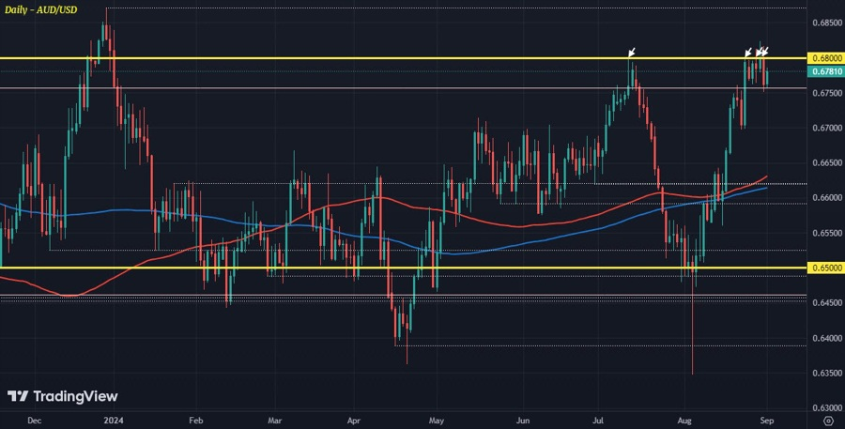Select the yellow 0.65000 horizontal line
The width and height of the screenshot is (845, 429).
tap(403, 268)
